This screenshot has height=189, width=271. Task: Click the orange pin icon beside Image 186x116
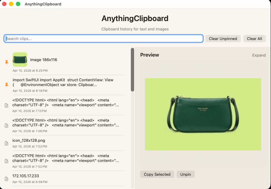tap(7, 62)
